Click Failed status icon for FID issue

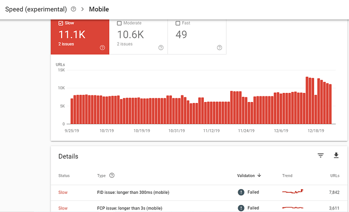point(241,192)
